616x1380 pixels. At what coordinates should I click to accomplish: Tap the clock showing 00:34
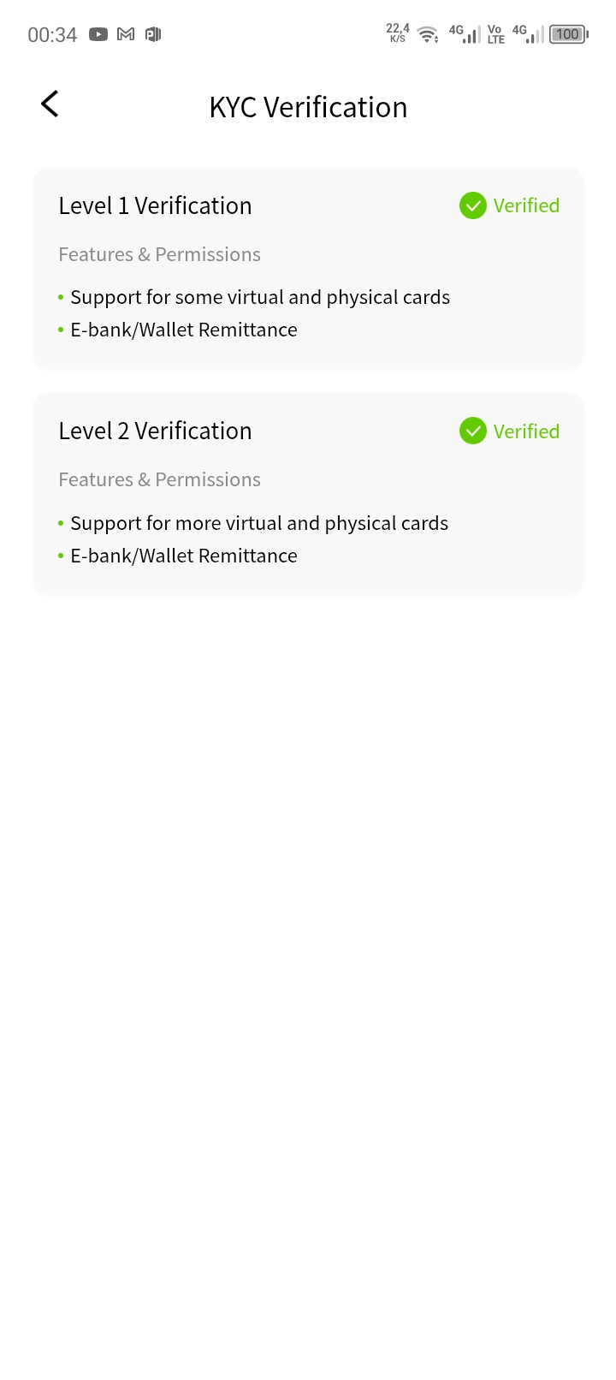click(x=52, y=35)
